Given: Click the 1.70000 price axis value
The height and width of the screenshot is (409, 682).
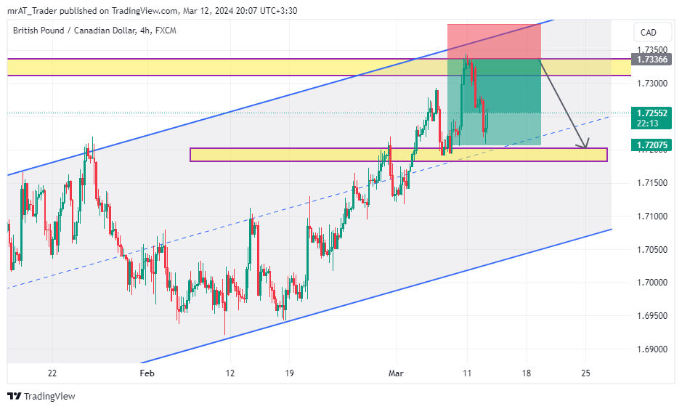Looking at the screenshot, I should pos(652,283).
